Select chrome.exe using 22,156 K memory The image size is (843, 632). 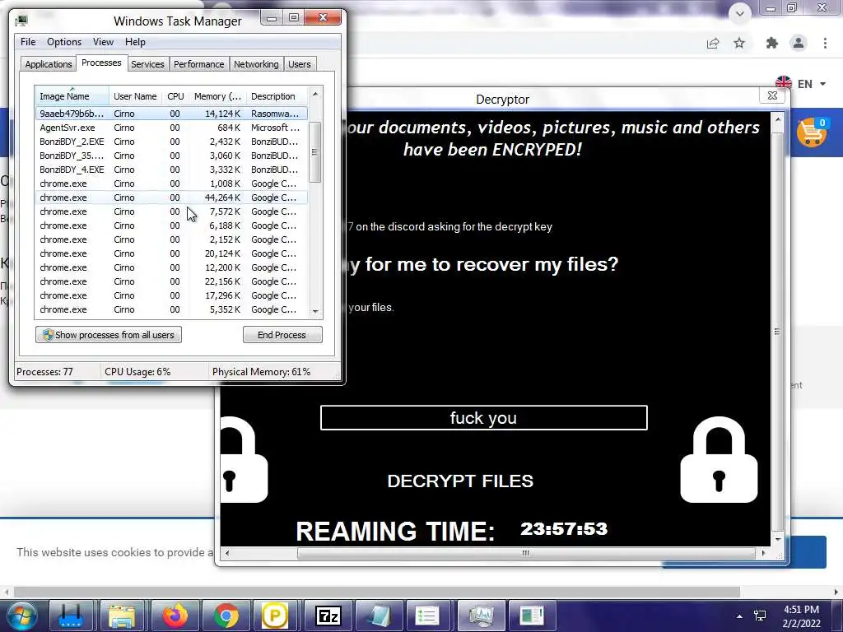point(171,281)
